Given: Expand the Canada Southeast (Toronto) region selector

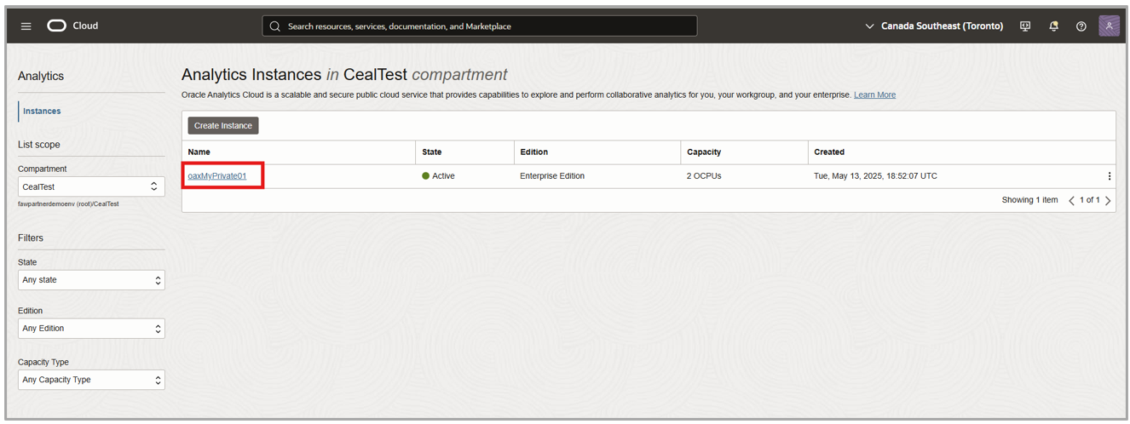Looking at the screenshot, I should click(934, 26).
